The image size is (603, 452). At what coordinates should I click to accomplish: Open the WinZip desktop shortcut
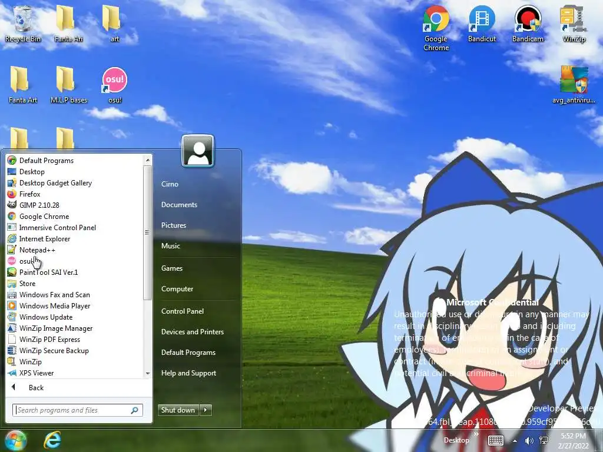pos(574,24)
